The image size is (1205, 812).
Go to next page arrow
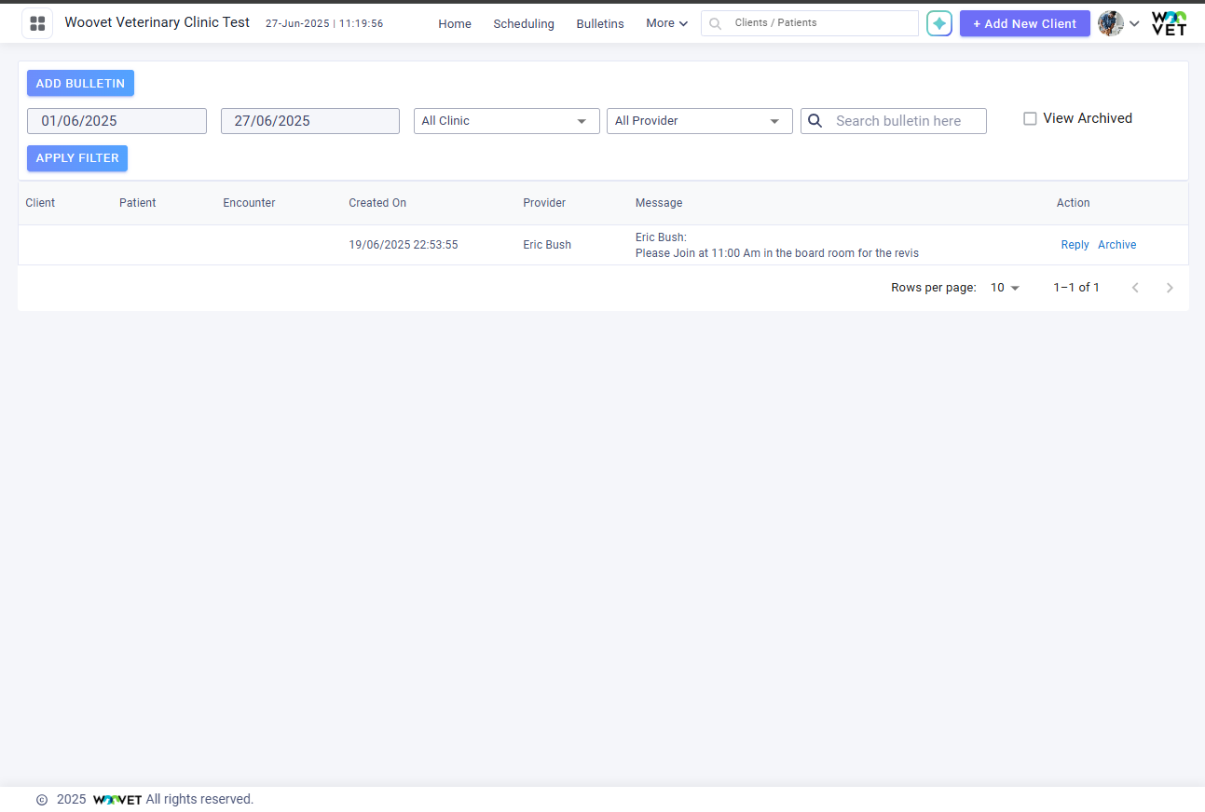coord(1170,288)
